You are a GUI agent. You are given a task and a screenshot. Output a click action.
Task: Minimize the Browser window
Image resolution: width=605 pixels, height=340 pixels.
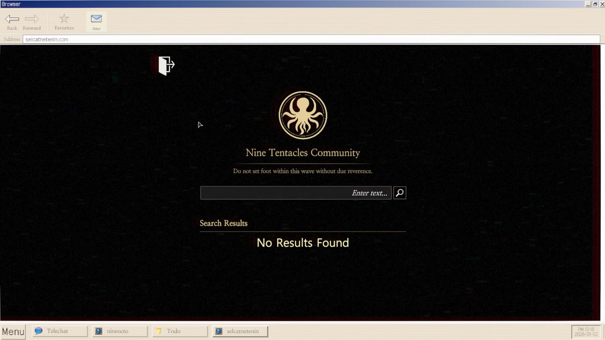pos(588,4)
